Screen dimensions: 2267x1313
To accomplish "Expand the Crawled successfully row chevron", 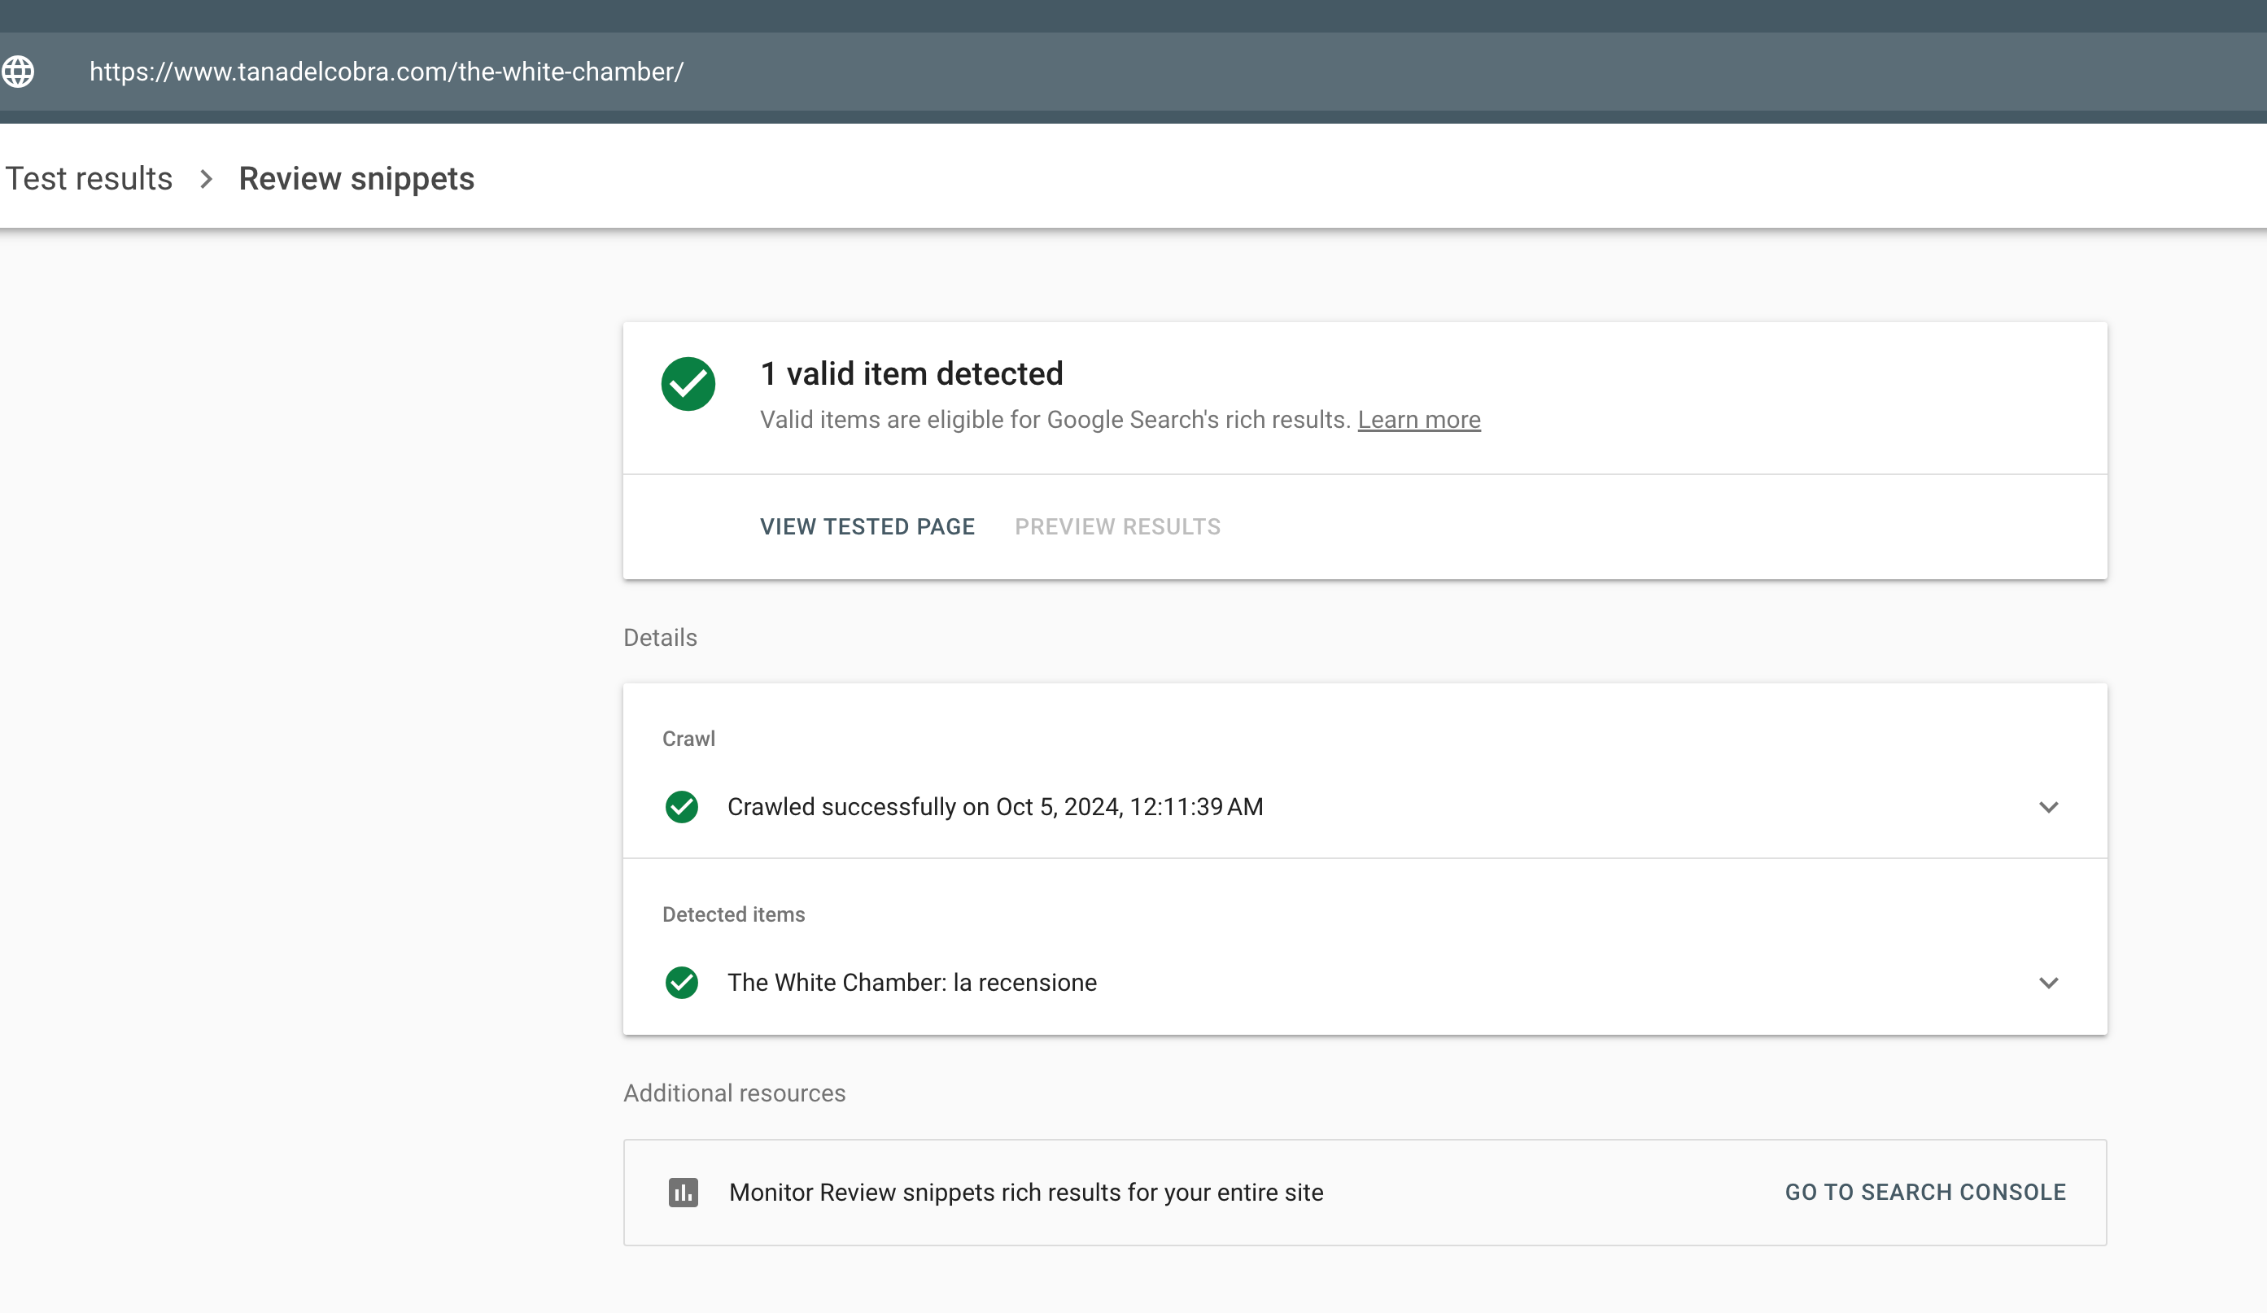I will click(2048, 808).
